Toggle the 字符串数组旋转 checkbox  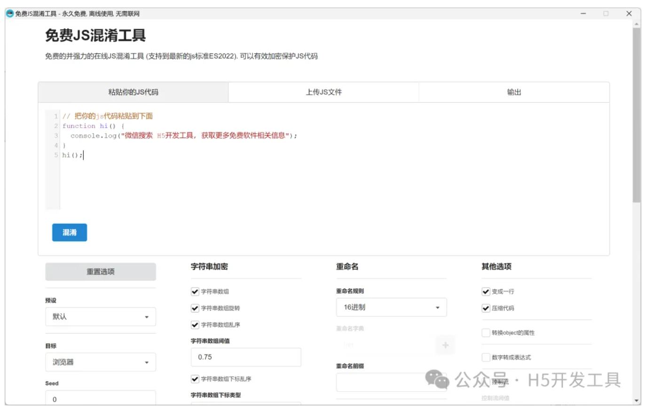pyautogui.click(x=195, y=308)
